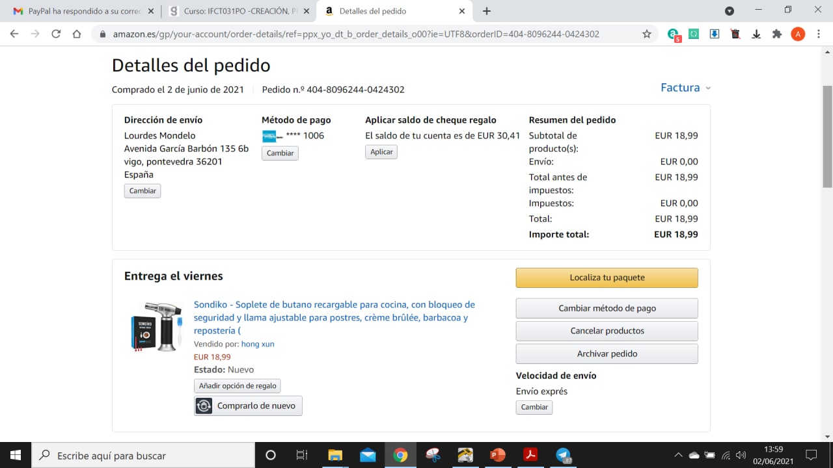The width and height of the screenshot is (833, 468).
Task: Launch PowerPoint from the taskbar
Action: pyautogui.click(x=498, y=455)
